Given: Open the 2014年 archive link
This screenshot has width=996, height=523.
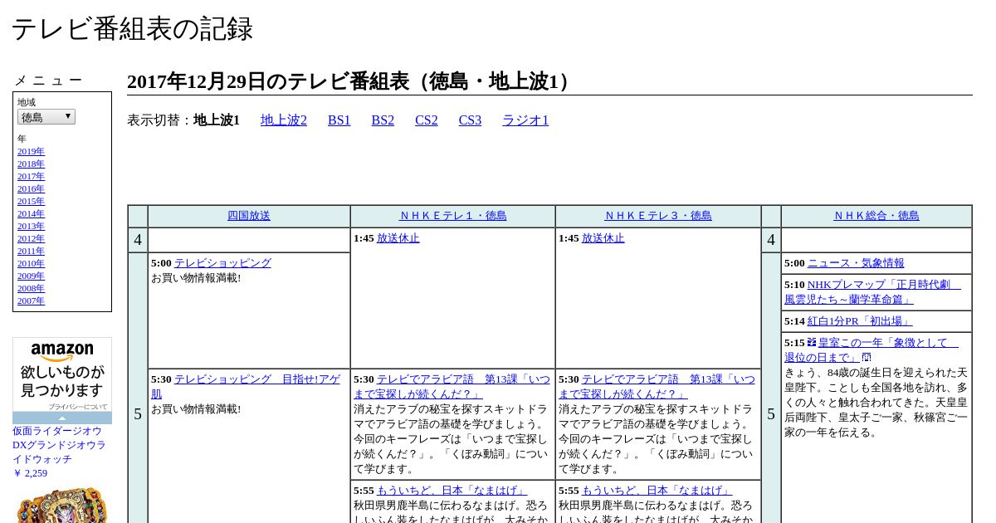Looking at the screenshot, I should [31, 213].
